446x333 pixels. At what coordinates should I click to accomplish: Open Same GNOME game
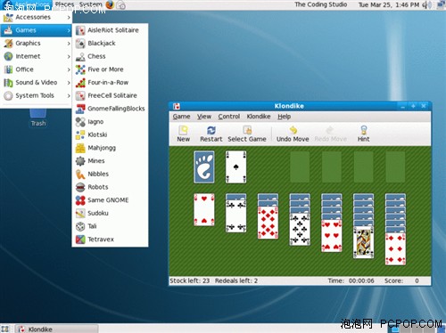110,200
